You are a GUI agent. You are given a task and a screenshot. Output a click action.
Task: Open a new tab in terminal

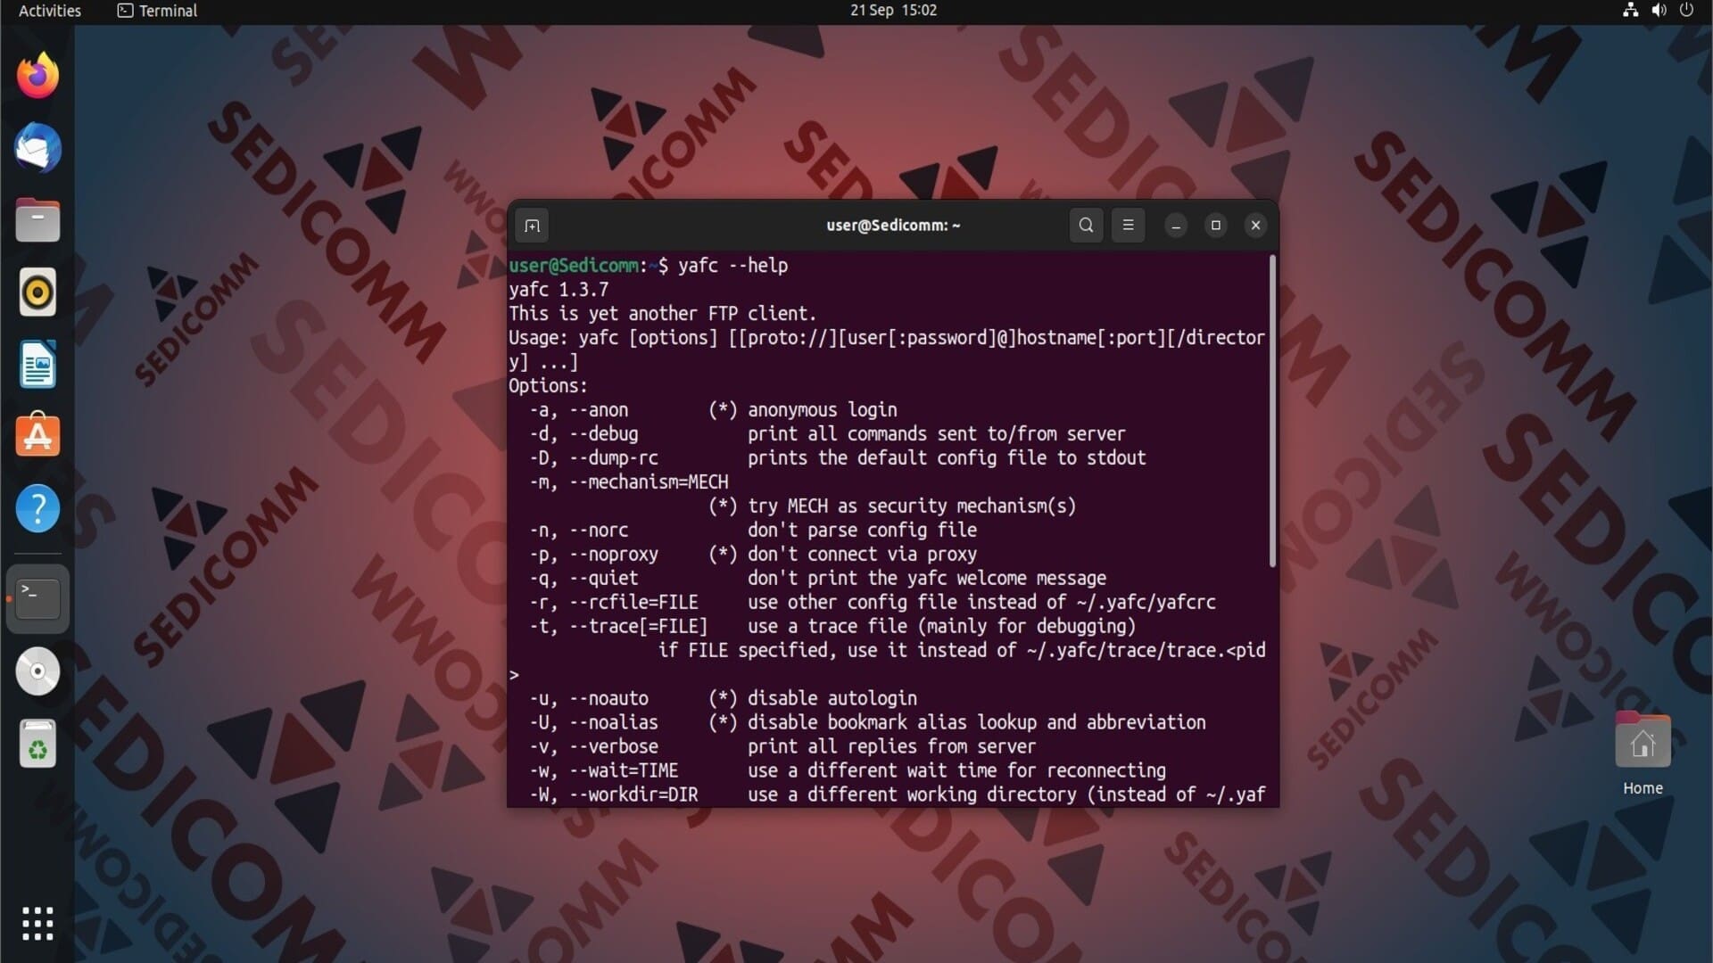click(532, 226)
